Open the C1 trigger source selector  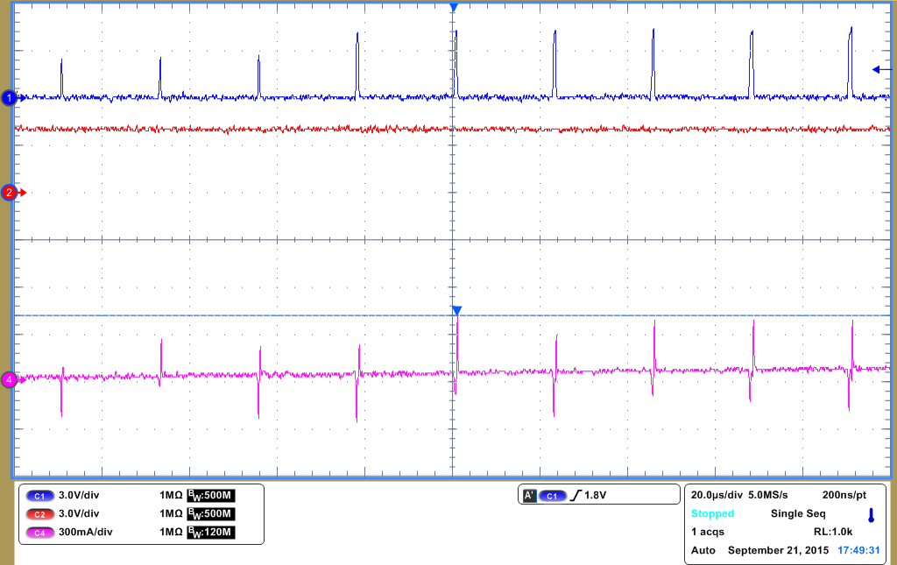[552, 494]
